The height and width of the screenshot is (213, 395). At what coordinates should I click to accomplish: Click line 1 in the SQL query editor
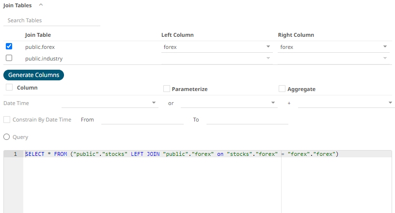[194, 154]
